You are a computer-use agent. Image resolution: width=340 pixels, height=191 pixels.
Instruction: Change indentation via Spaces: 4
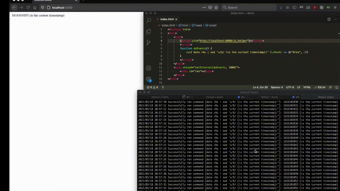(x=277, y=87)
